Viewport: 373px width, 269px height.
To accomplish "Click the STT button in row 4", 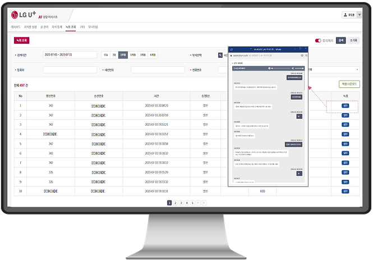I will [x=346, y=134].
